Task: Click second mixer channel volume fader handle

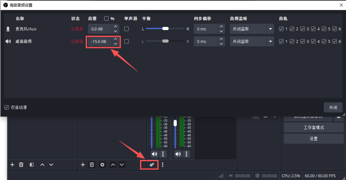Action: [x=175, y=123]
